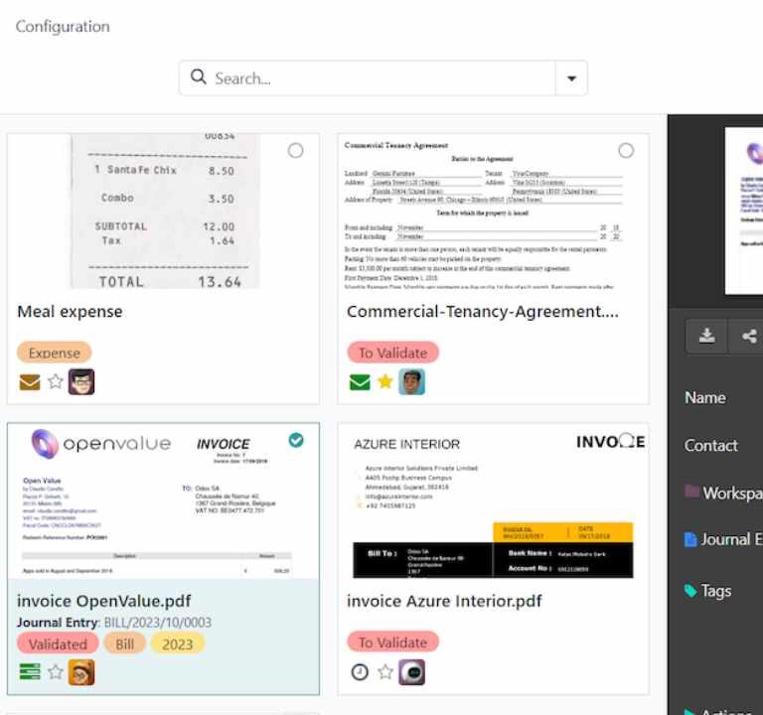Star the invoice OpenValue.pdf document
763x715 pixels.
[x=56, y=672]
